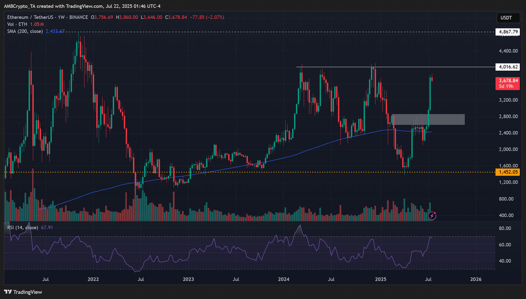526x299 pixels.
Task: Click the RSI (14, close) indicator legend
Action: [x=23, y=227]
